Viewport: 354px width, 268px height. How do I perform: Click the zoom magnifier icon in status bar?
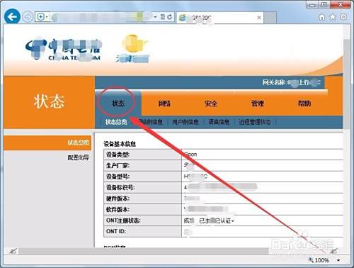click(x=311, y=260)
